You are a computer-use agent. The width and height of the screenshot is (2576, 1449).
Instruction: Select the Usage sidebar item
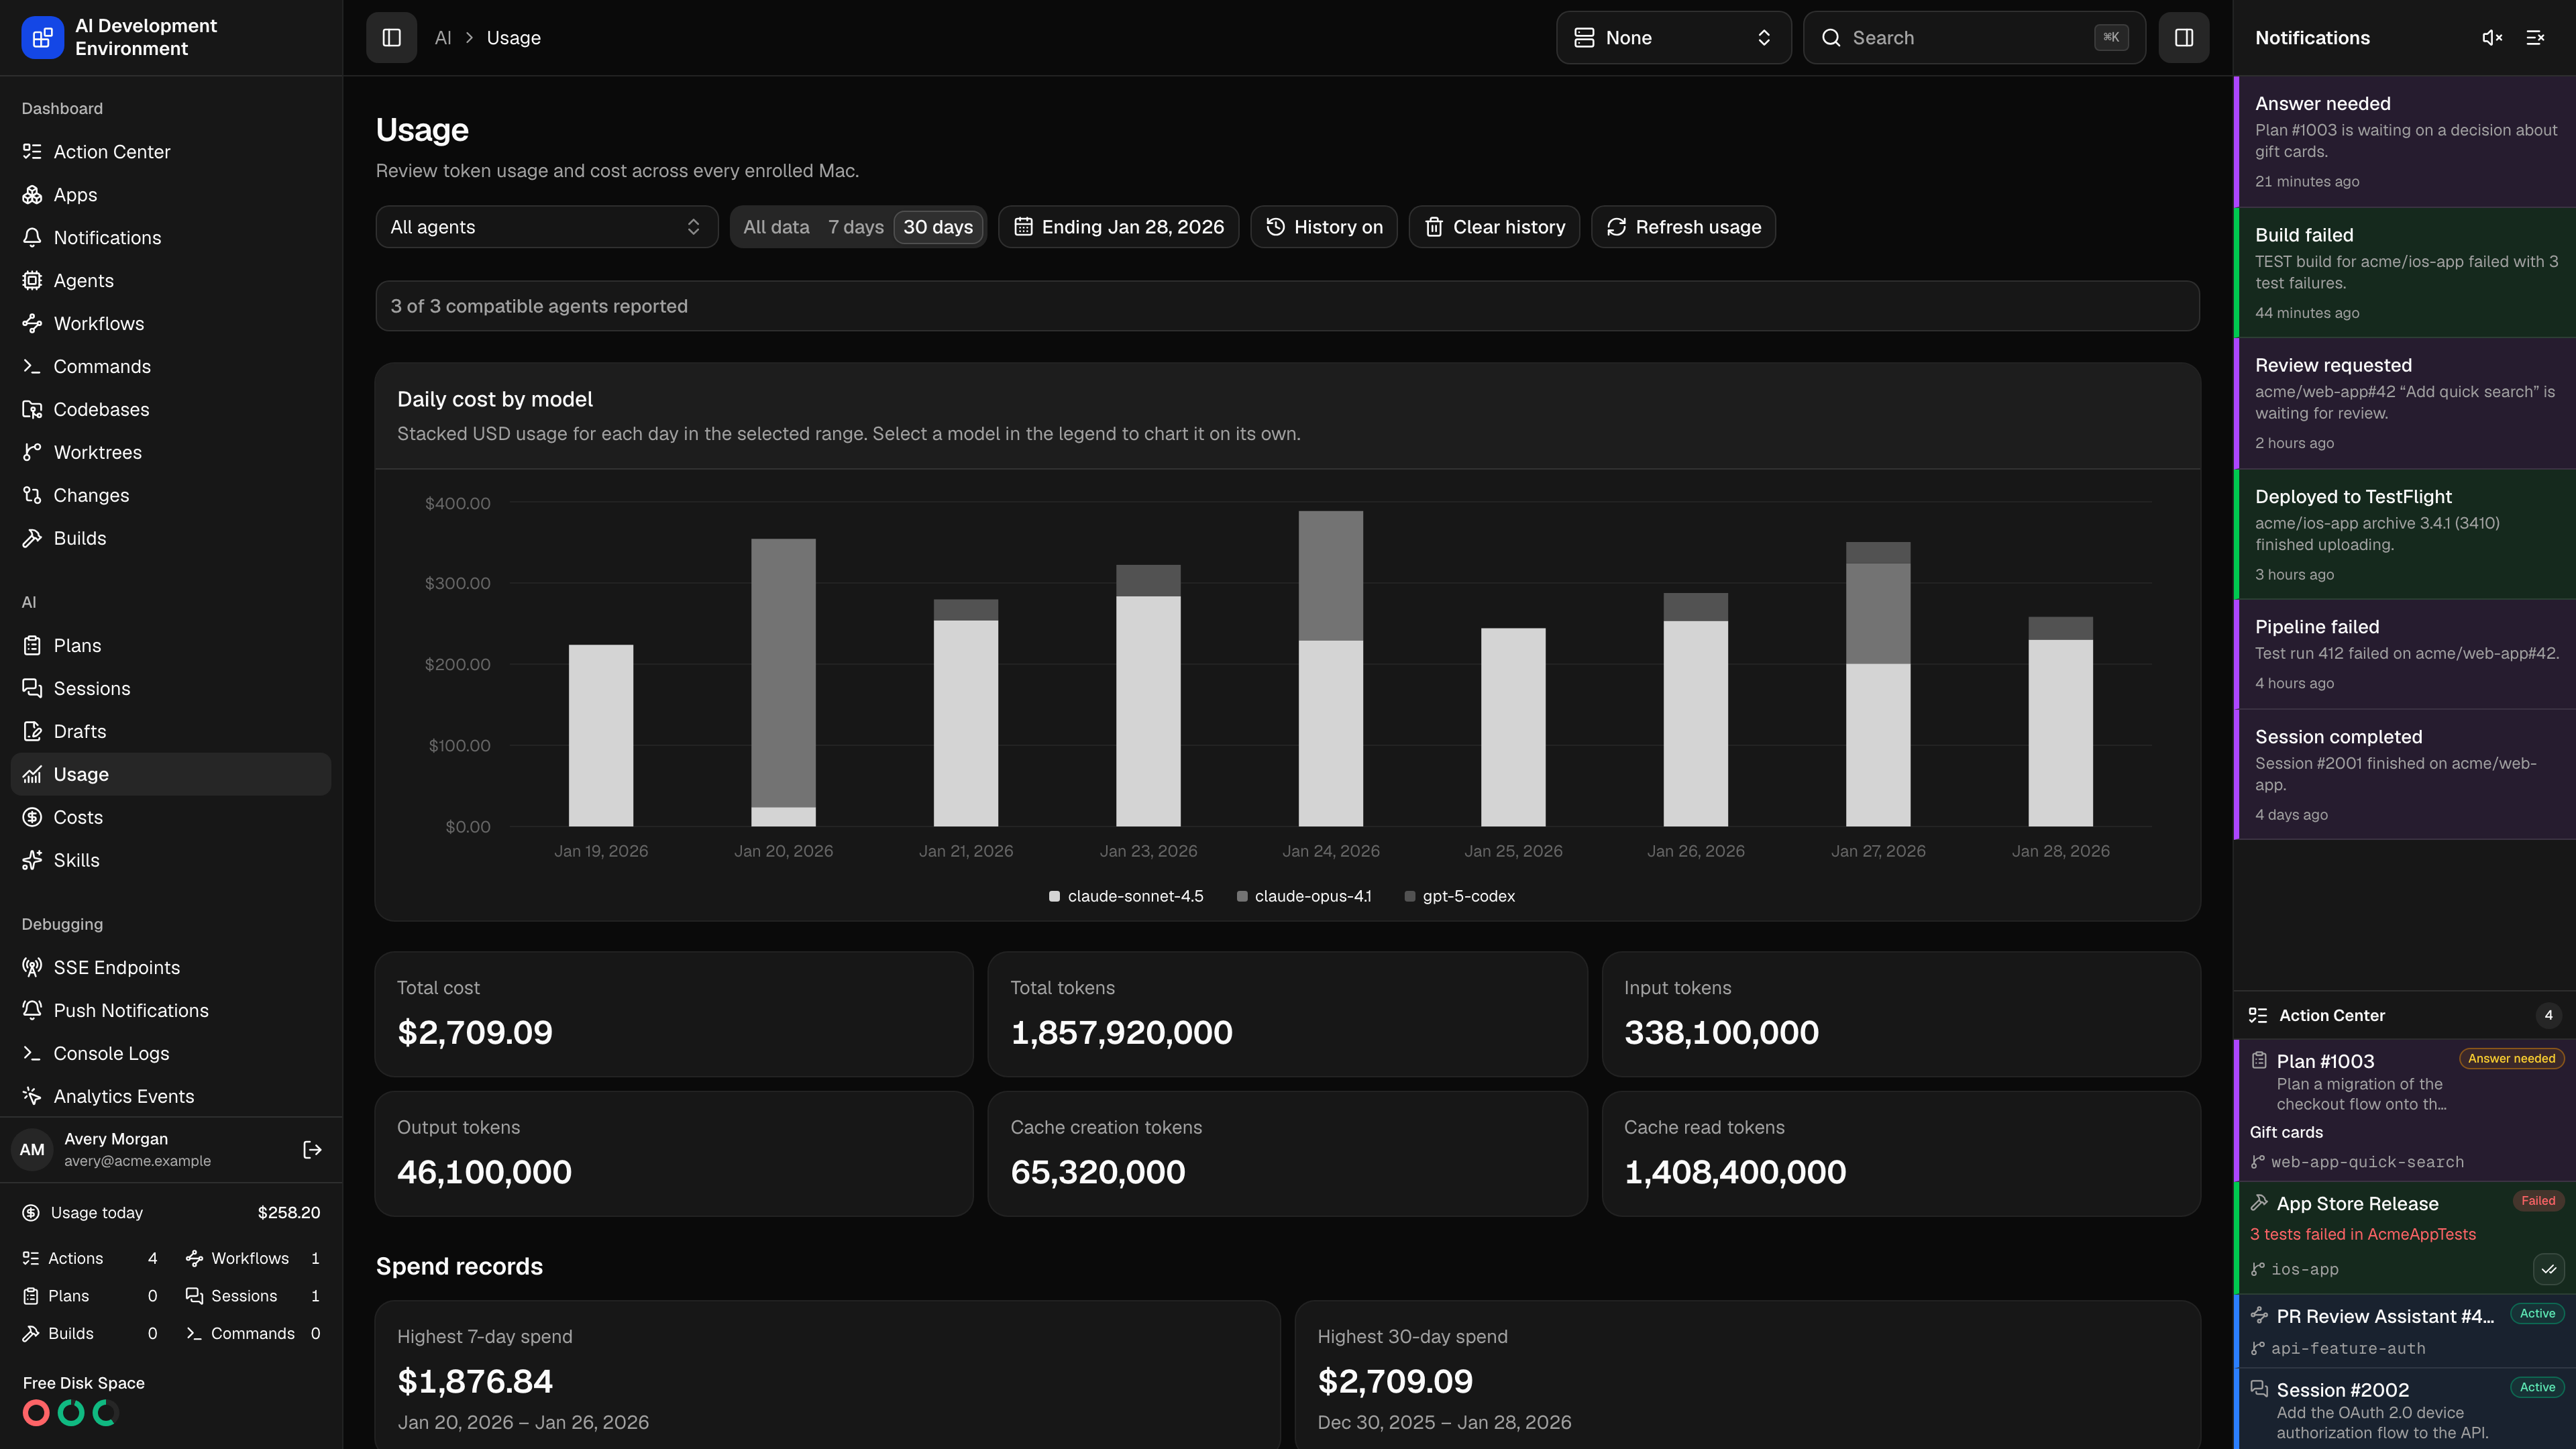(x=170, y=775)
